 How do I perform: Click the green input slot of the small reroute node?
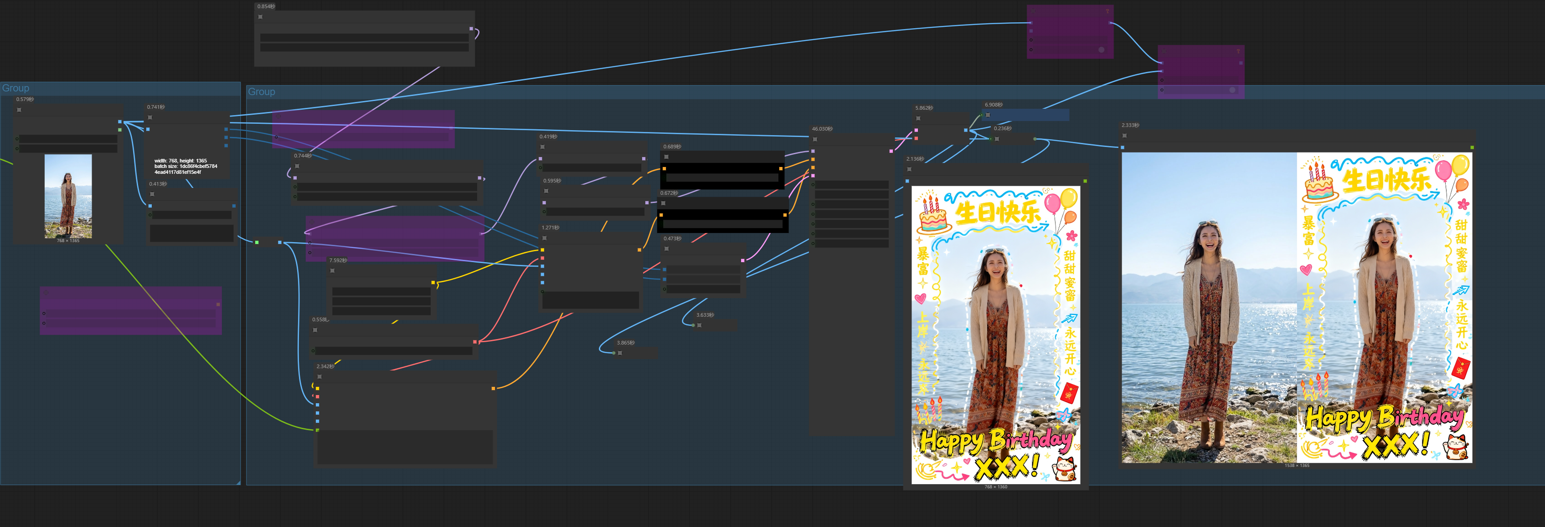pyautogui.click(x=257, y=243)
